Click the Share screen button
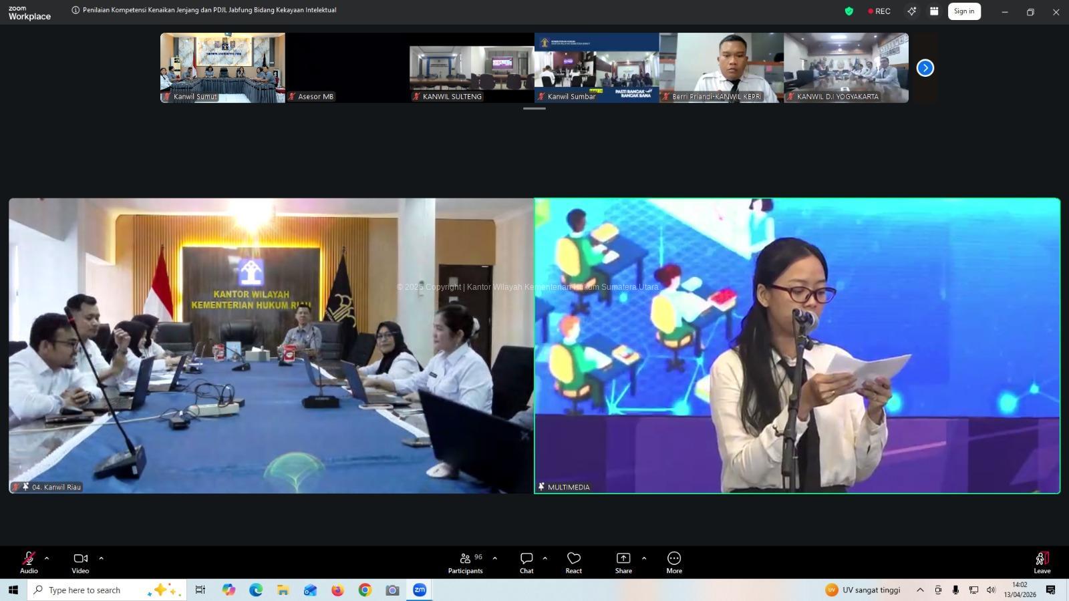 (623, 562)
